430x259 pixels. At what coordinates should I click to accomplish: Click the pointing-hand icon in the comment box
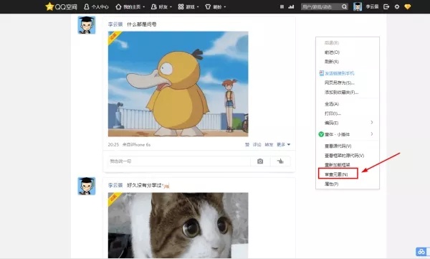(x=280, y=161)
